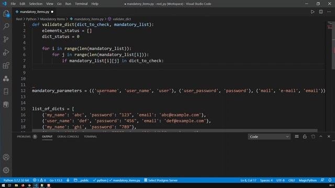
Task: Open the Terminal menu
Action: point(81,4)
